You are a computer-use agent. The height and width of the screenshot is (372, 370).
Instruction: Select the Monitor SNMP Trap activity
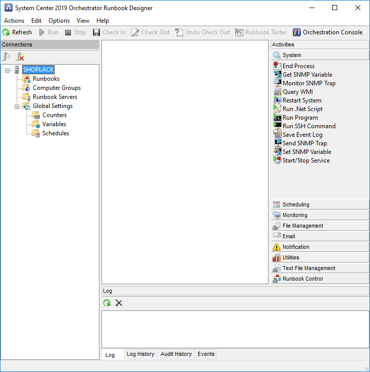[304, 83]
